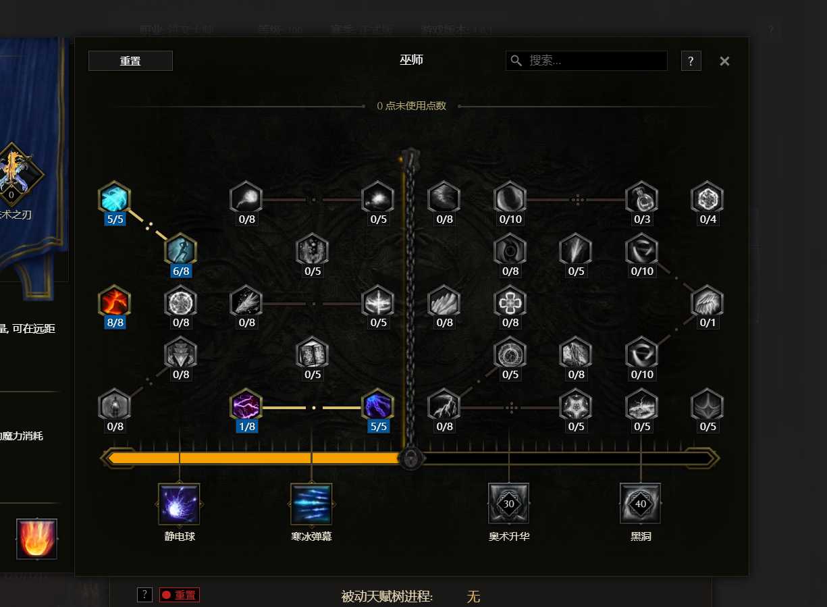Click the 搜索 search field
Screen dimensions: 827x607
coord(586,61)
